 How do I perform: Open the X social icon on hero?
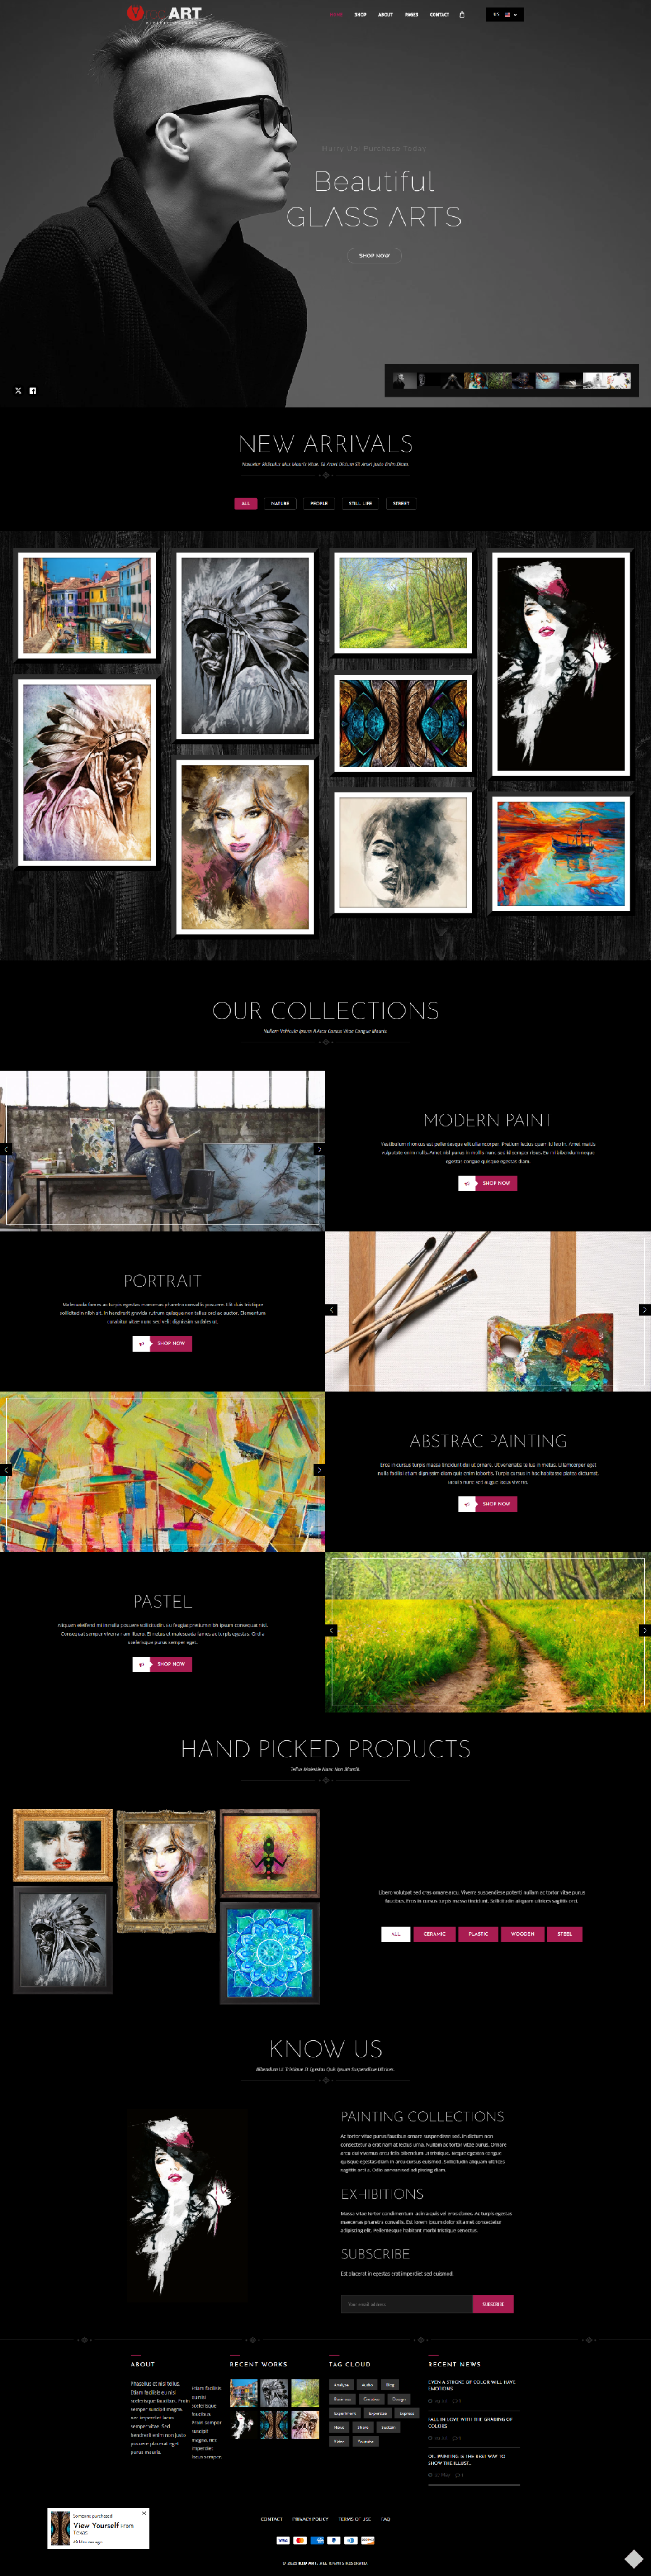tap(18, 391)
